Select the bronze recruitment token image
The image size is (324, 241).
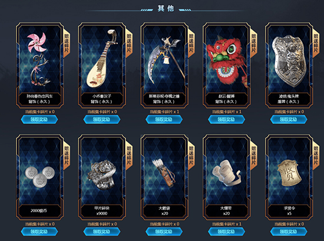pyautogui.click(x=289, y=173)
